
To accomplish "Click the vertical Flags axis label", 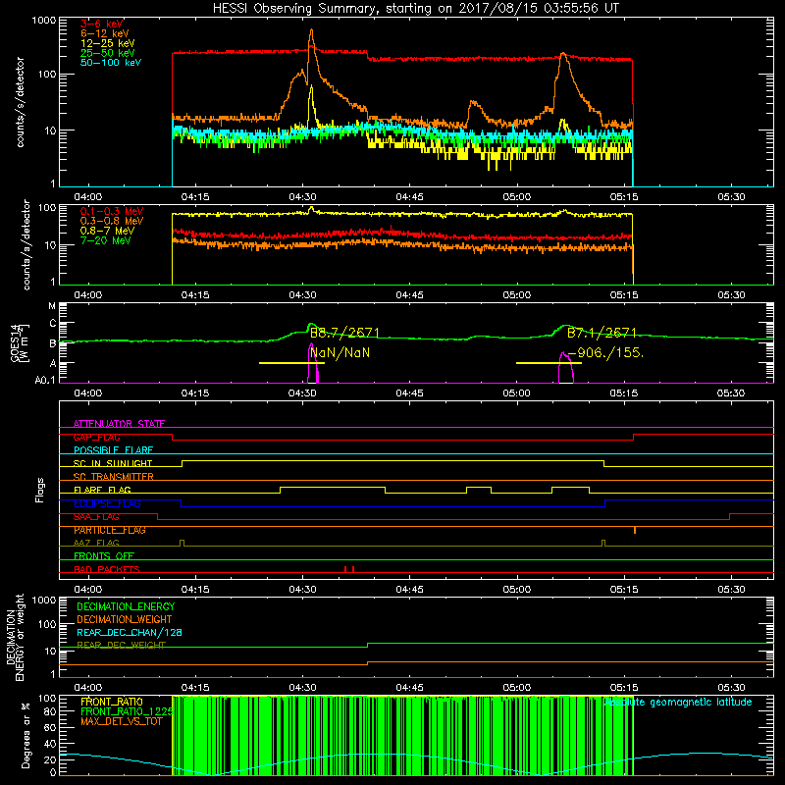I will [39, 490].
